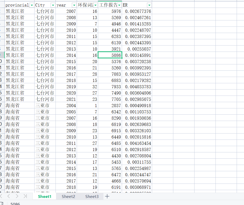Select cell with value 0.003604806
Image resolution: width=244 pixels, height=205 pixels.
(137, 93)
